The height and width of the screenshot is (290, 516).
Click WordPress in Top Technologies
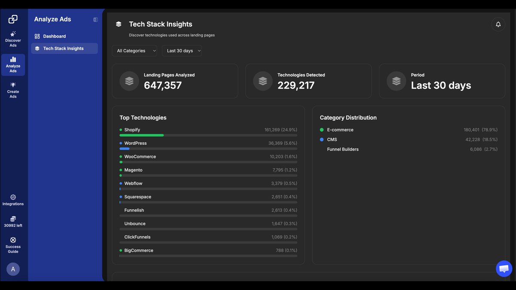click(x=135, y=143)
